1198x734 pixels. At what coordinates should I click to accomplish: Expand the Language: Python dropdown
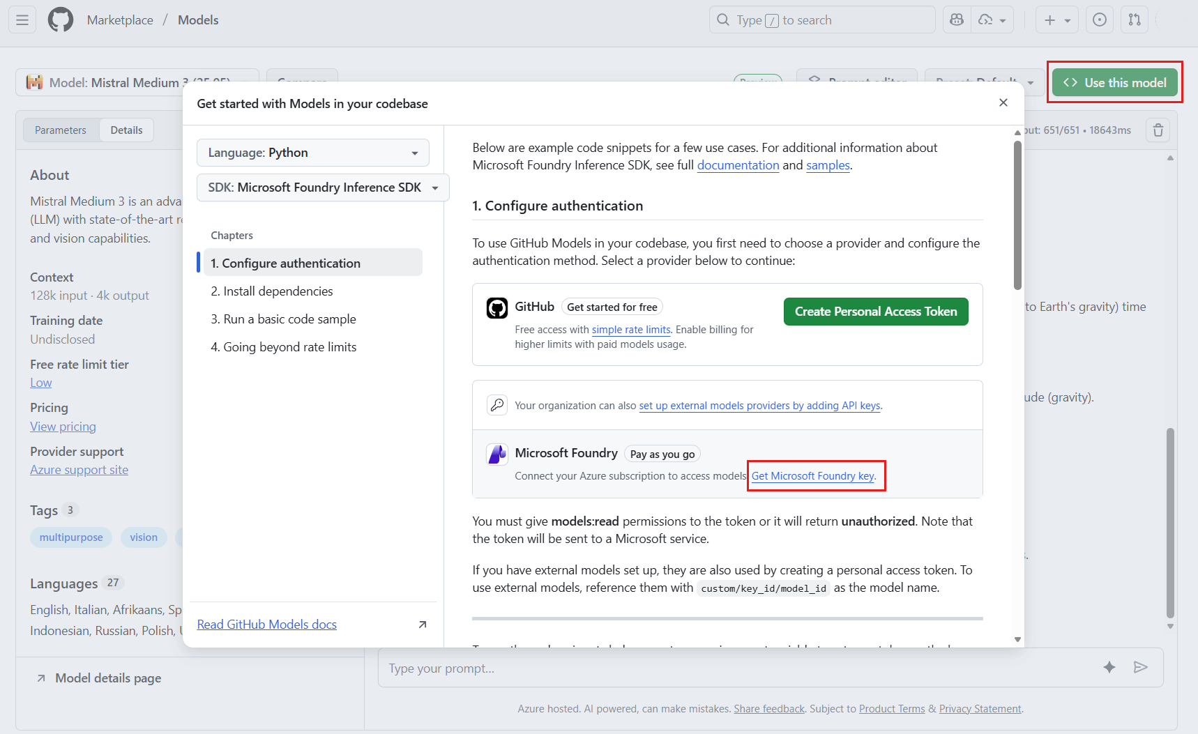313,153
